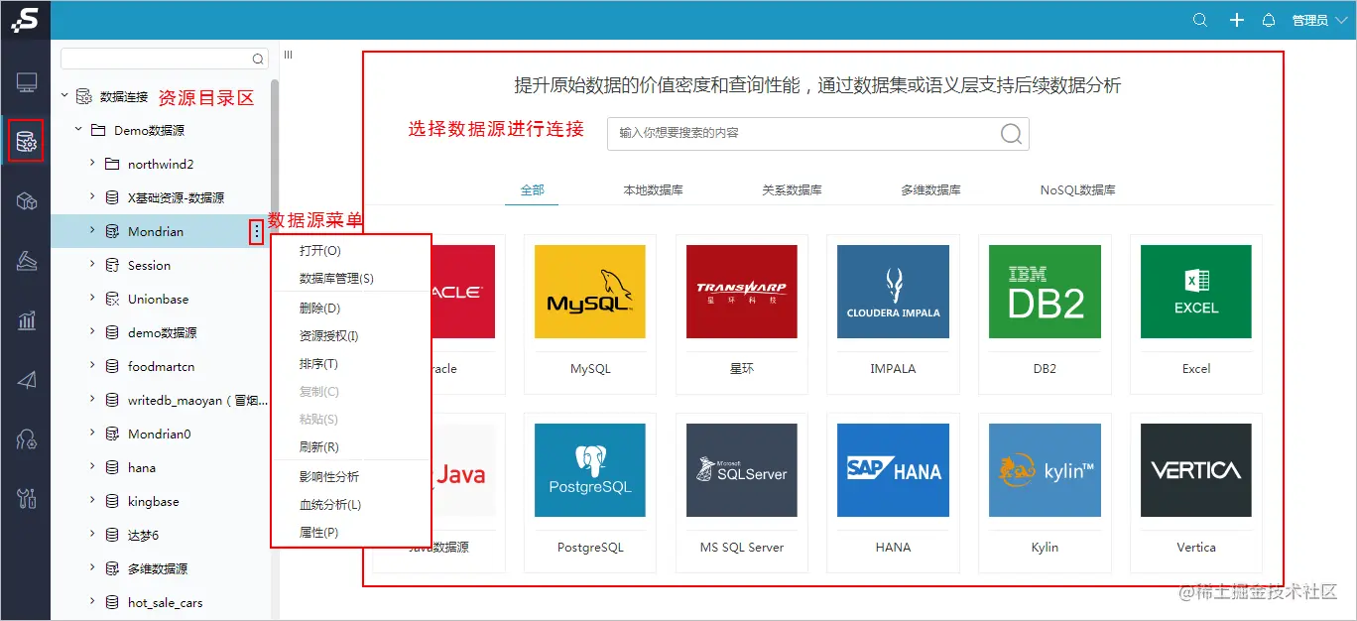Screen dimensions: 1357x621
Task: Expand the Mondrian data source node
Action: tap(92, 231)
